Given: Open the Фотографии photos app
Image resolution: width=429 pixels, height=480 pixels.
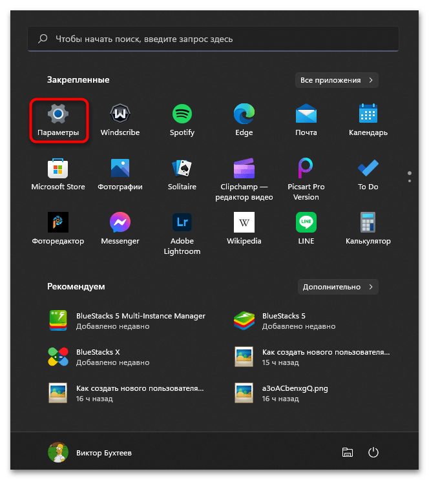Looking at the screenshot, I should coord(120,174).
